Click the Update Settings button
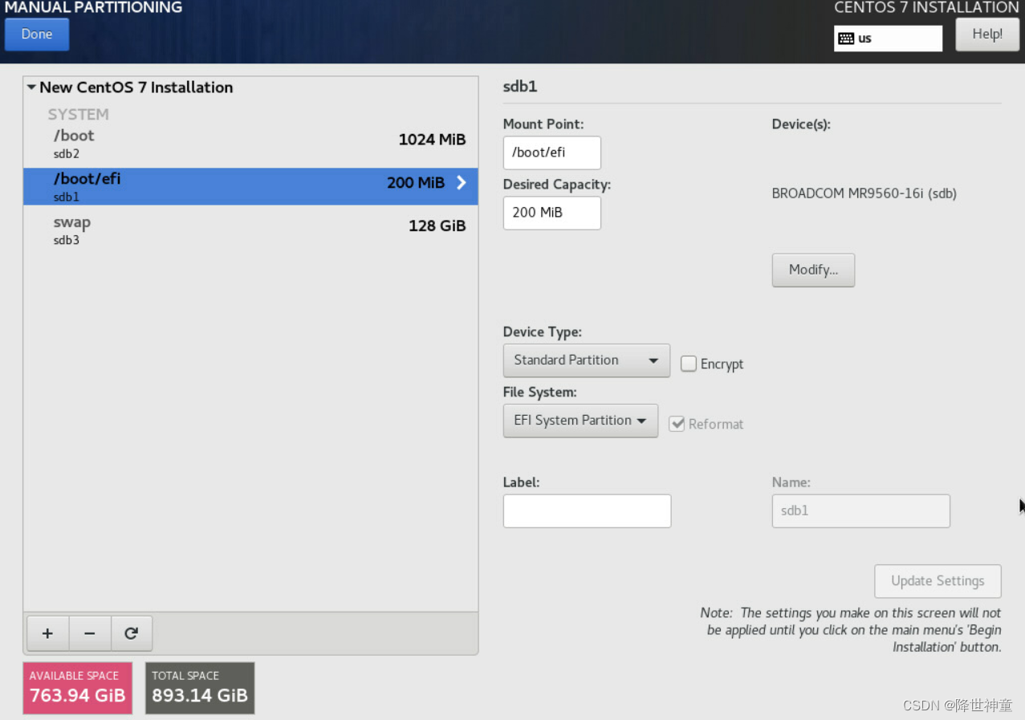The height and width of the screenshot is (720, 1025). 938,581
